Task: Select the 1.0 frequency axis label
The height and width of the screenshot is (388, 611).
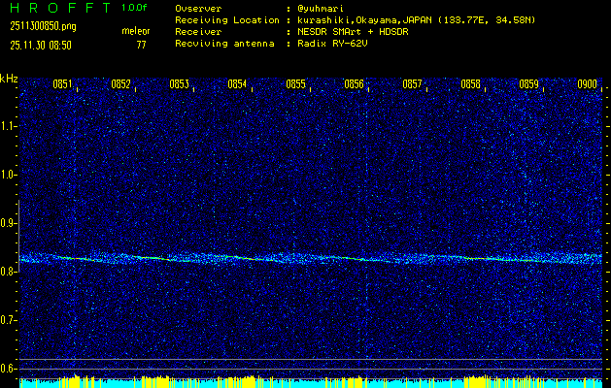Action: point(9,175)
